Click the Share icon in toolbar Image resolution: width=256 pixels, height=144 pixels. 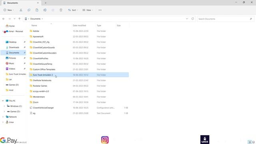pyautogui.click(x=53, y=10)
